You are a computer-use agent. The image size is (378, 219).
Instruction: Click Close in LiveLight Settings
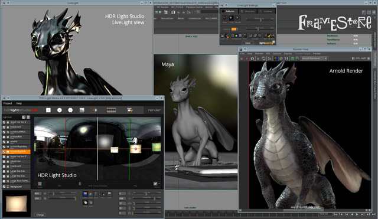247,43
